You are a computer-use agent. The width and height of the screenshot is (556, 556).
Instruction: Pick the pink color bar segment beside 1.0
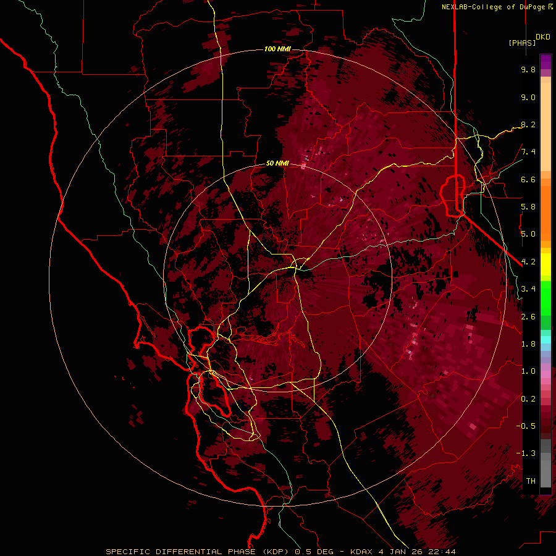(545, 373)
